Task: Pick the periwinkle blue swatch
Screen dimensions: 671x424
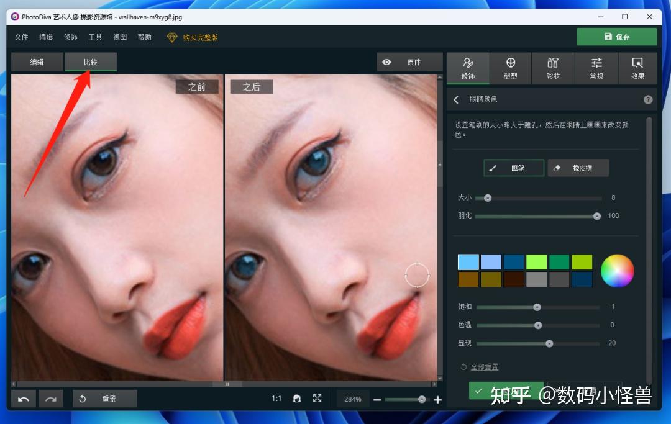Action: click(x=491, y=261)
